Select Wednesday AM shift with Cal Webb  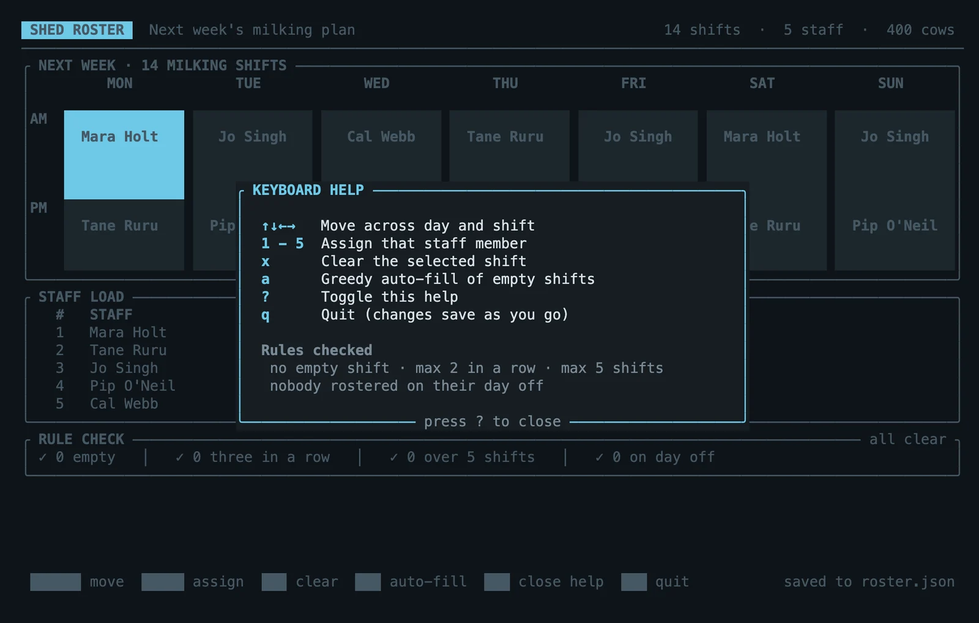click(381, 146)
